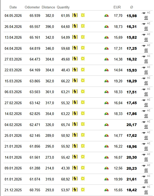Click the speedometer gauge icon for 13.04.2026
Screen dimensions: 154x196
pos(106,37)
